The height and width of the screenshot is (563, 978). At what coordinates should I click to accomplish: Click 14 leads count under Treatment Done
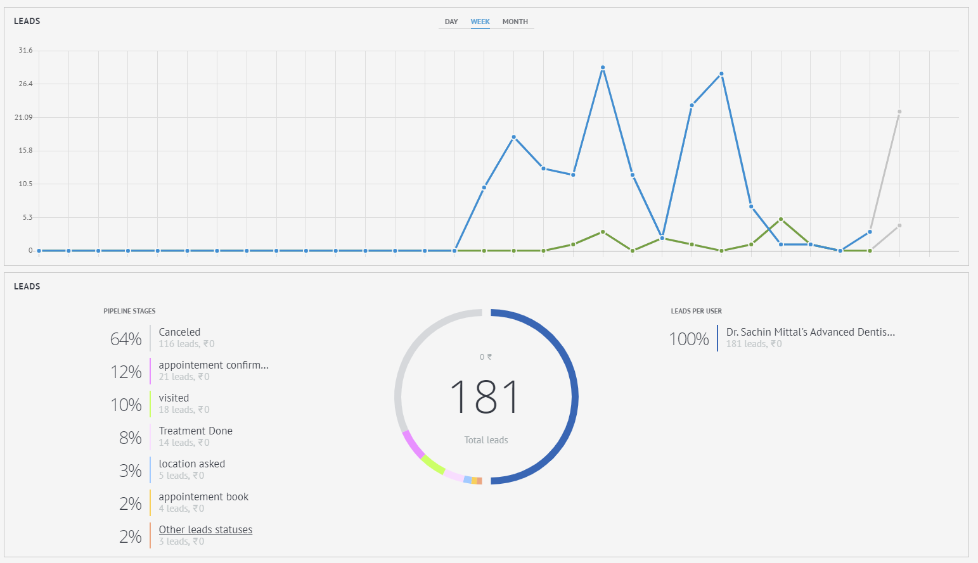pyautogui.click(x=184, y=443)
